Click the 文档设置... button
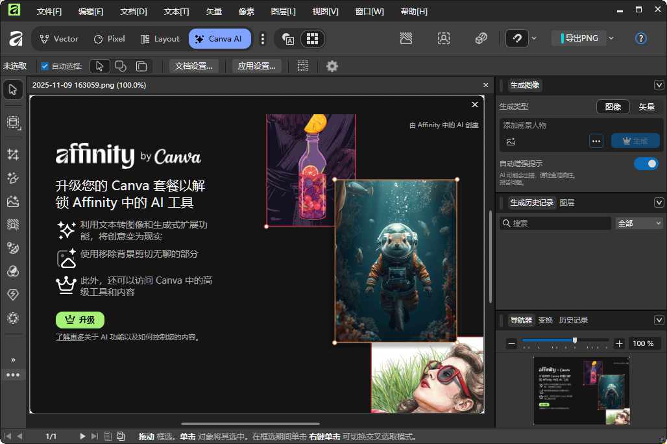The image size is (667, 444). 194,66
